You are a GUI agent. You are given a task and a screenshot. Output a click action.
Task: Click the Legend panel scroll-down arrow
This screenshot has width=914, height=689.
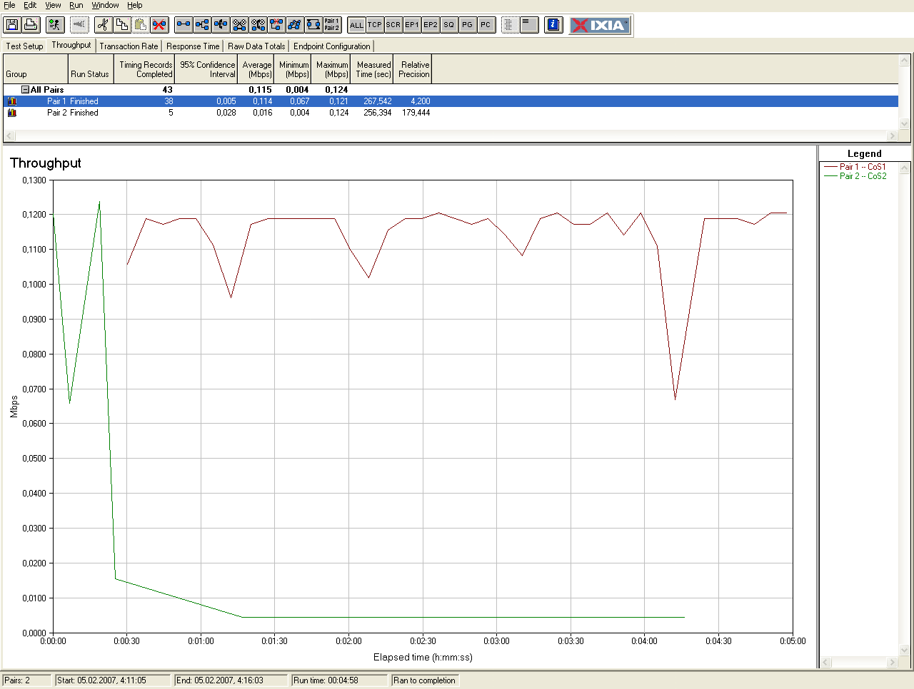coord(905,650)
